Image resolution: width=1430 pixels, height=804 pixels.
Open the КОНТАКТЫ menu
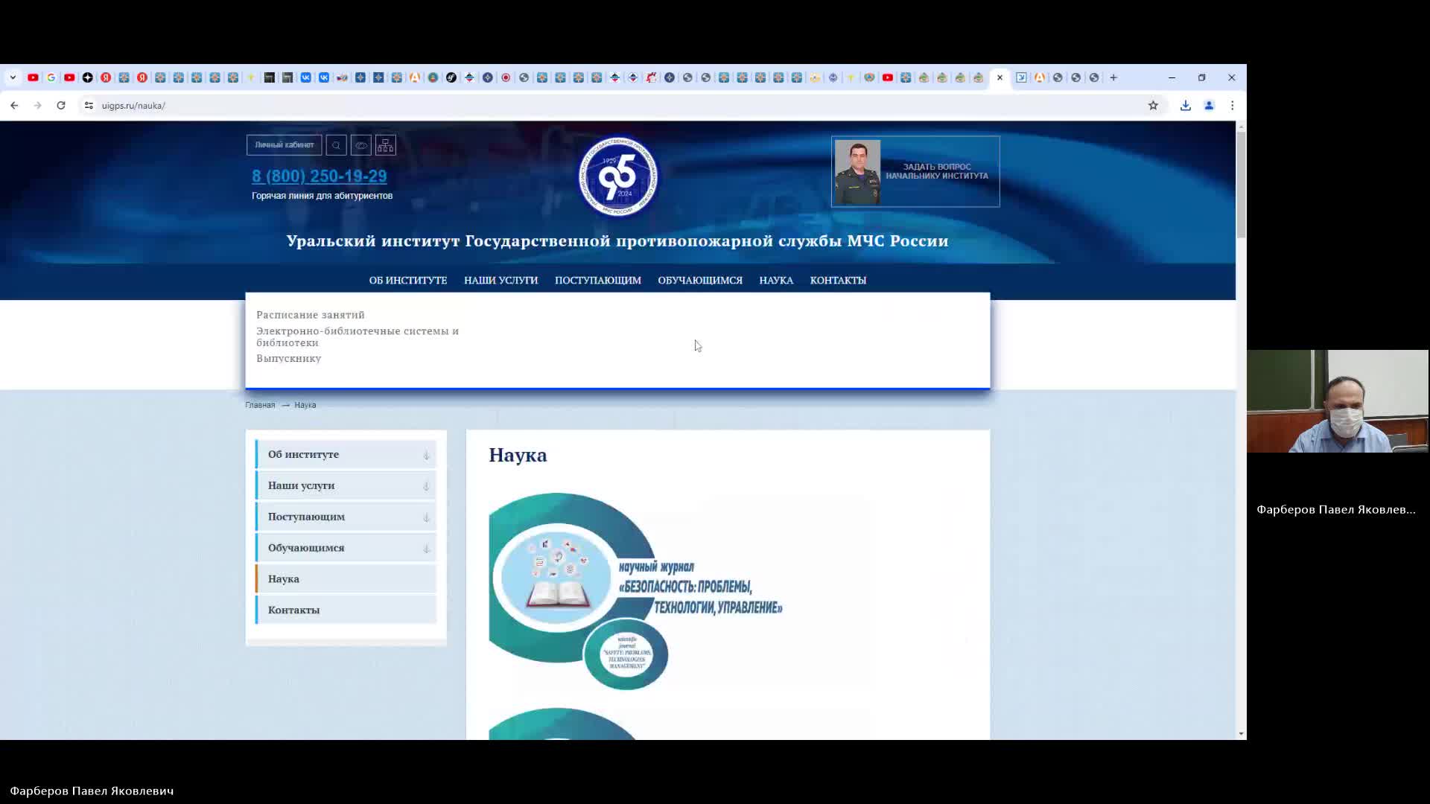pos(838,281)
